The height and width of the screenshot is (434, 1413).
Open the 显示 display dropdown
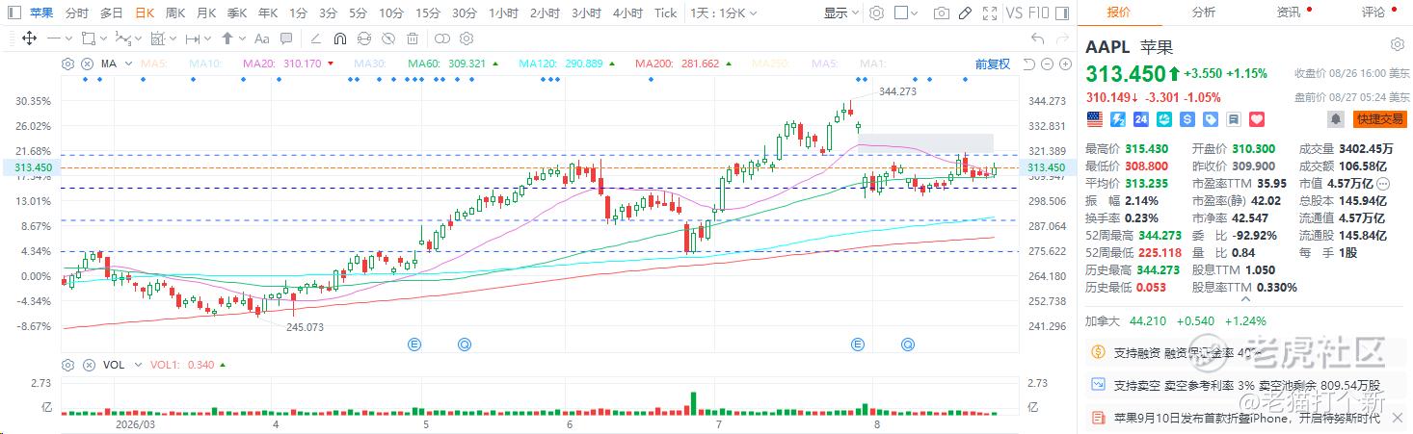coord(841,13)
